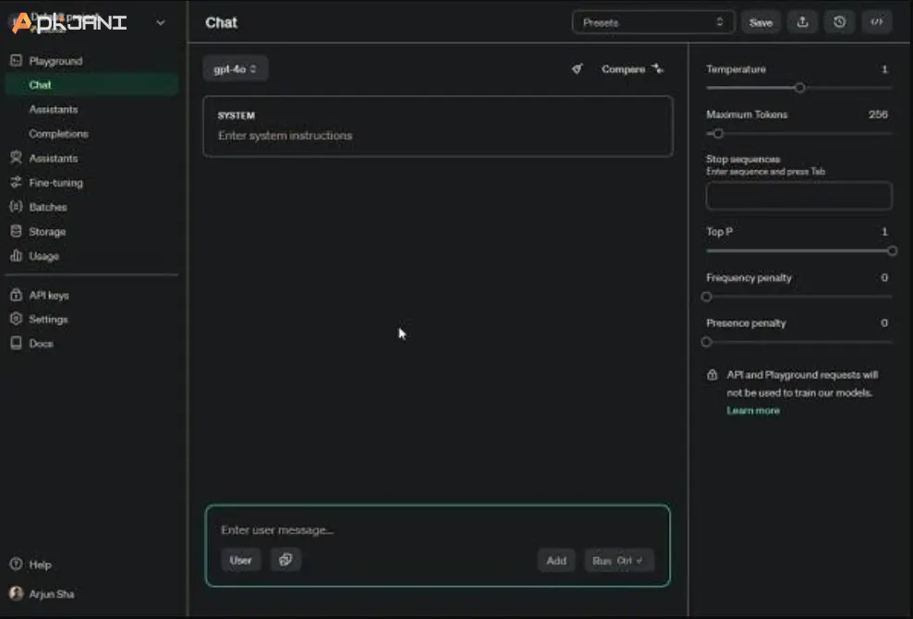This screenshot has width=913, height=619.
Task: Follow the Learn more link
Action: coord(753,410)
